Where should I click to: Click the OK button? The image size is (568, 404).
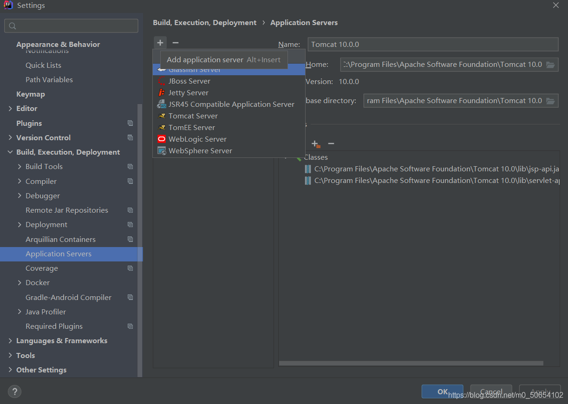point(442,391)
